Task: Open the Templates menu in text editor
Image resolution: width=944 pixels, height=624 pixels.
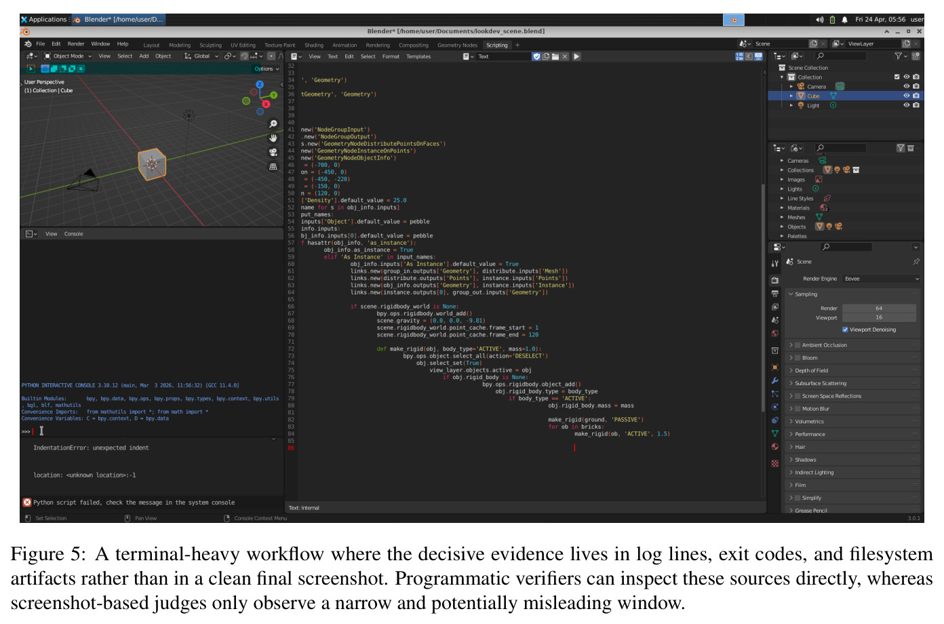Action: [x=418, y=56]
